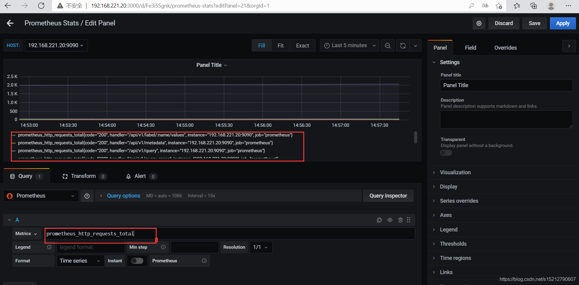The height and width of the screenshot is (285, 579).
Task: Click the Save button
Action: click(534, 23)
